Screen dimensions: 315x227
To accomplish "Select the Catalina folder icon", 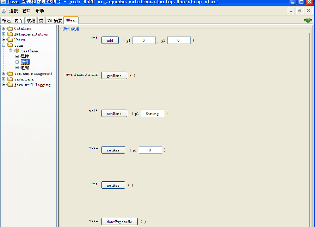I will coord(10,28).
